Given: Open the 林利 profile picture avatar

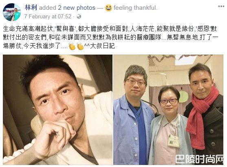Looking at the screenshot, I should (12, 12).
